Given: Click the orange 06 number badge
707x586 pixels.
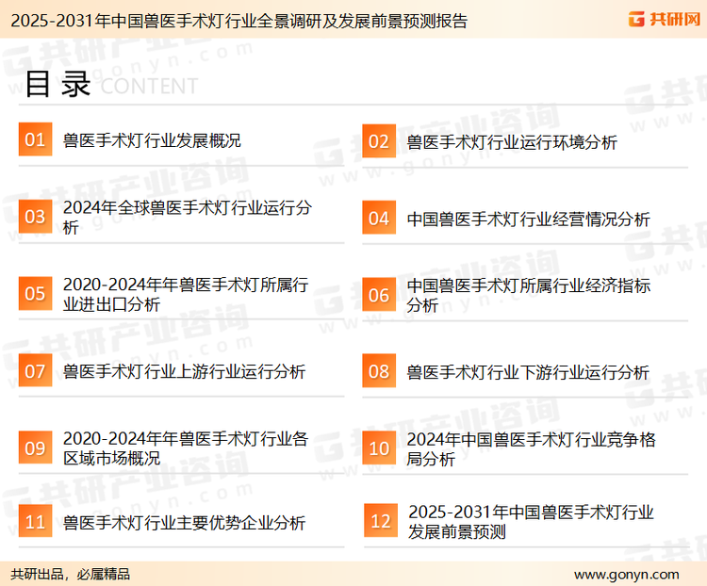Looking at the screenshot, I should 379,295.
